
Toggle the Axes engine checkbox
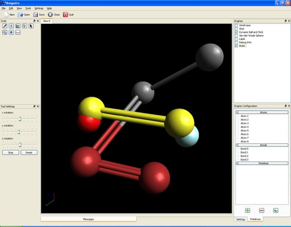click(x=236, y=46)
